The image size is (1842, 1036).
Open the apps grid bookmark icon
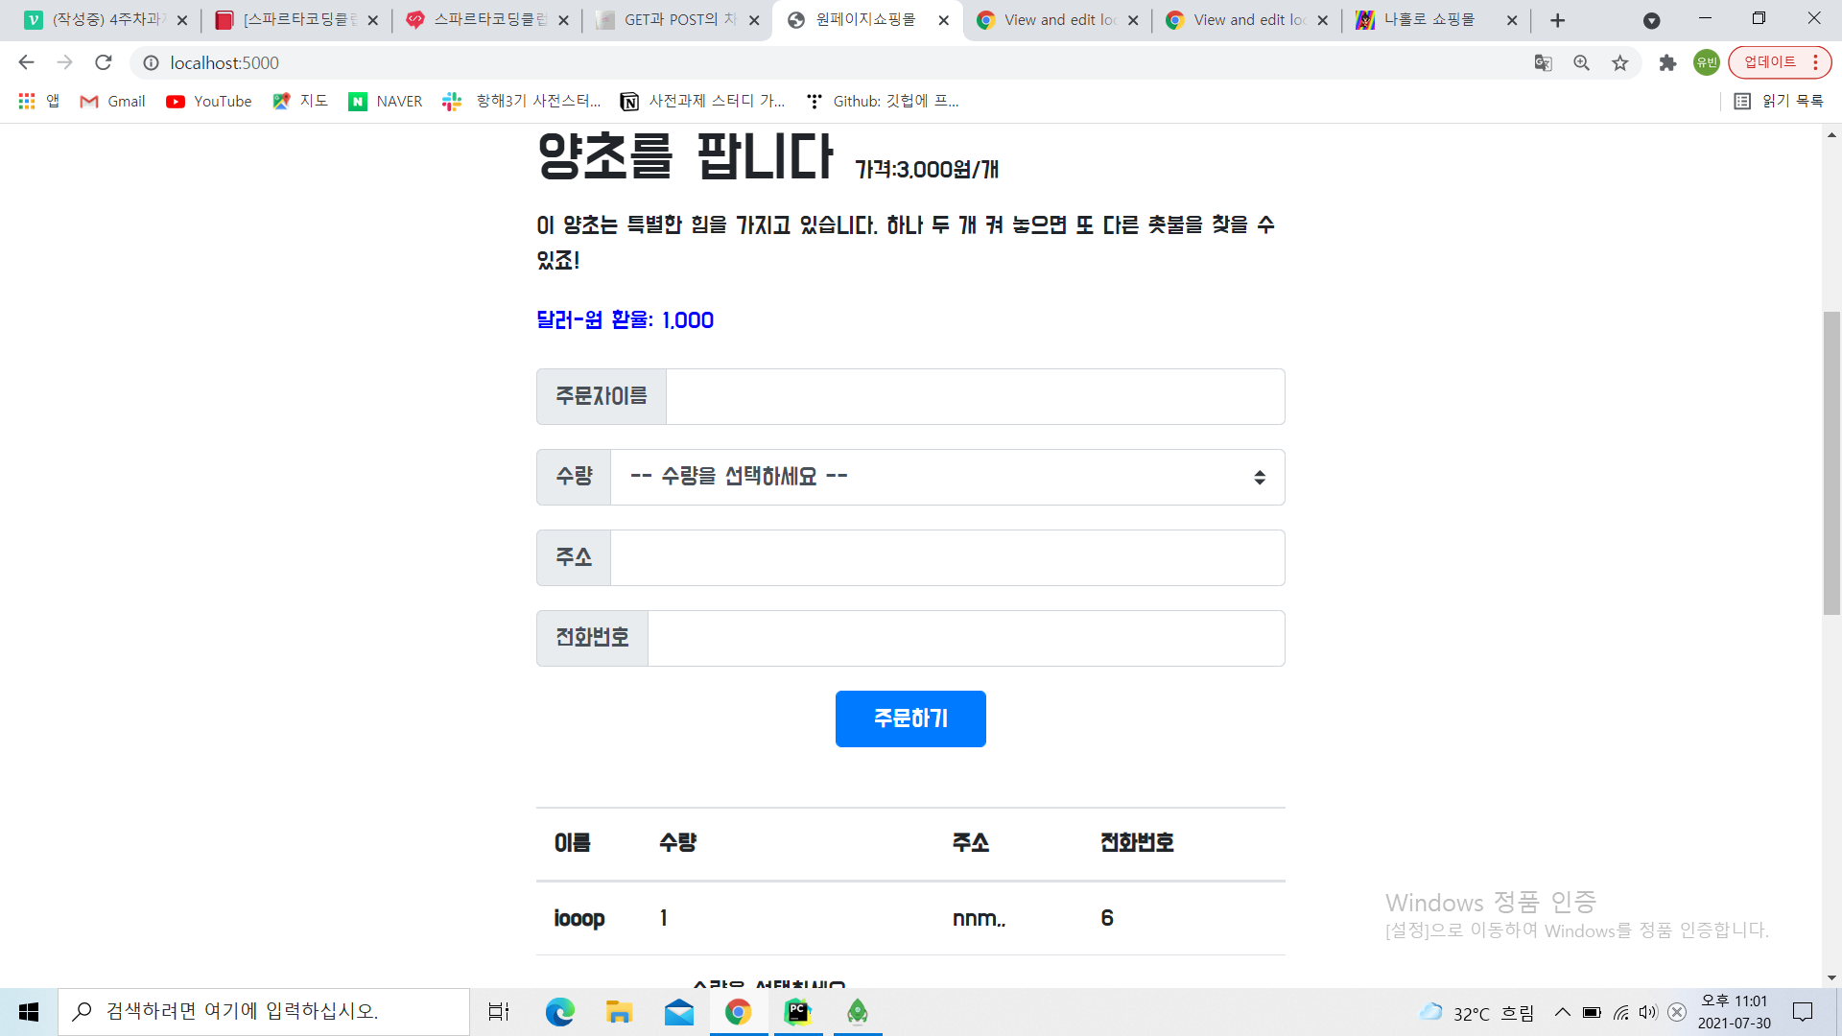coord(27,101)
